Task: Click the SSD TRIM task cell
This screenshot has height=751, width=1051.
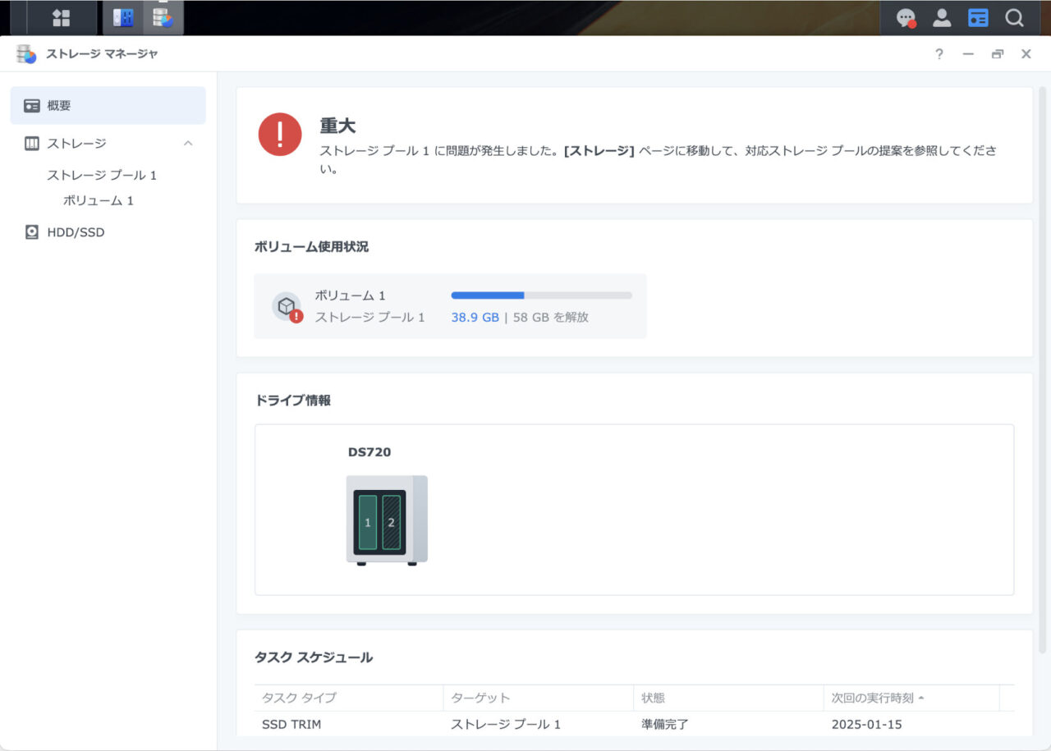Action: pyautogui.click(x=291, y=725)
